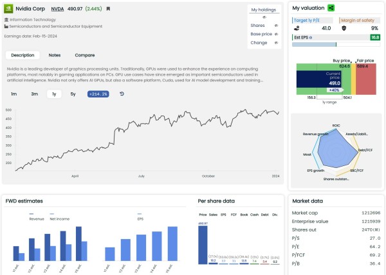Toggle Base price visibility eye

275,34
